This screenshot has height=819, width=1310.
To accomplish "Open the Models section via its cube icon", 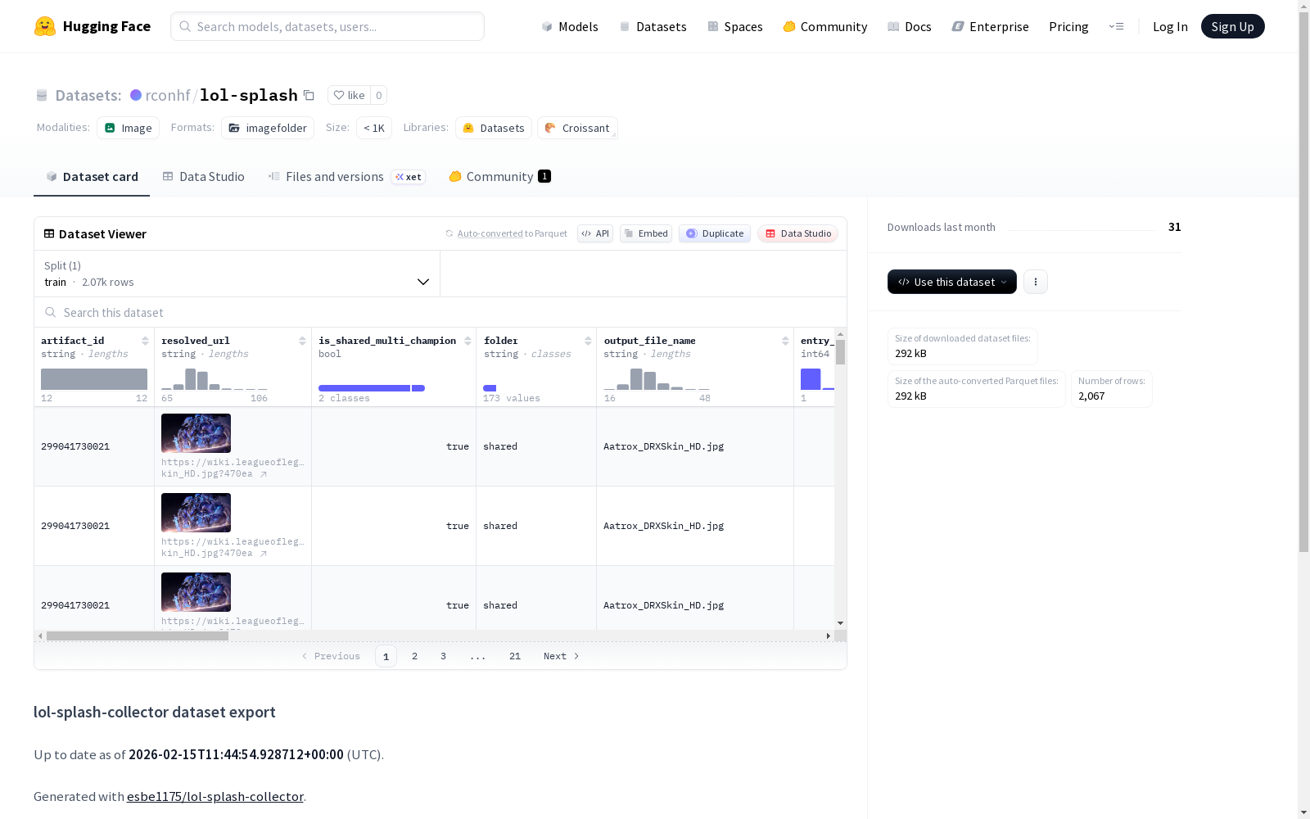I will 547,27.
